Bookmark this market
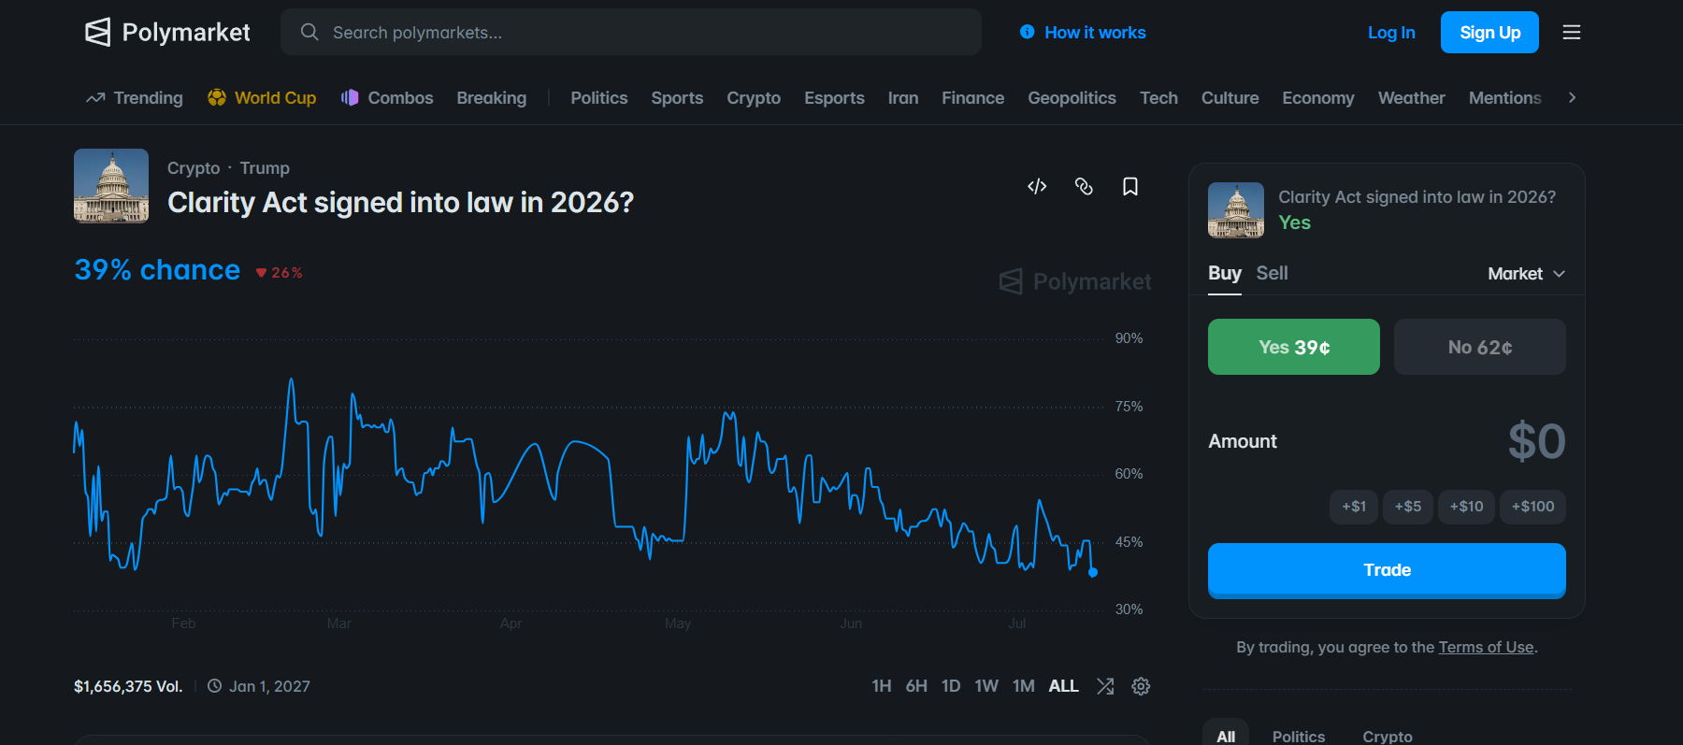 point(1130,186)
